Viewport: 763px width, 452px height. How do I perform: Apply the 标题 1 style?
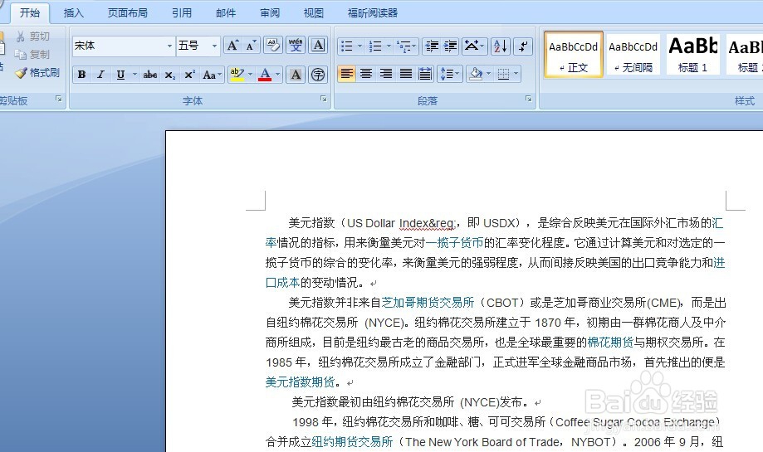(693, 55)
